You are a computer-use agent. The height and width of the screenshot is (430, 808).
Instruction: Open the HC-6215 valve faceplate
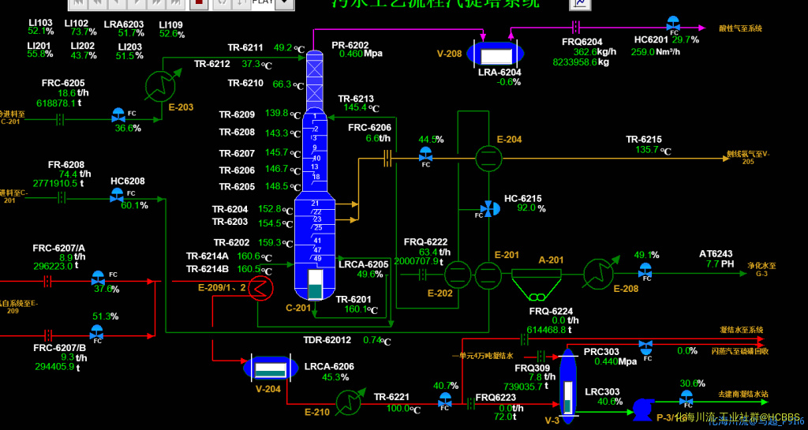pyautogui.click(x=489, y=208)
